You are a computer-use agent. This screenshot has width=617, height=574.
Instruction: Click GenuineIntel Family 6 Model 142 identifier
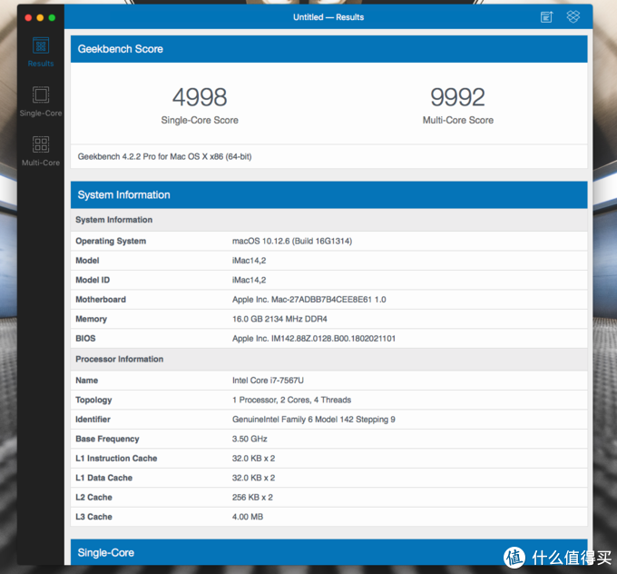[x=314, y=420]
